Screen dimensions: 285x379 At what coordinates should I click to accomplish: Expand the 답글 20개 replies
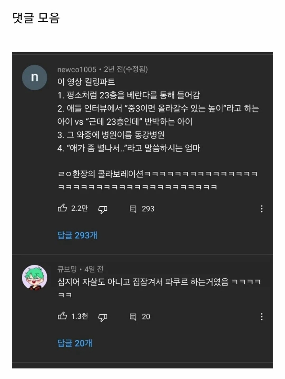pyautogui.click(x=75, y=343)
